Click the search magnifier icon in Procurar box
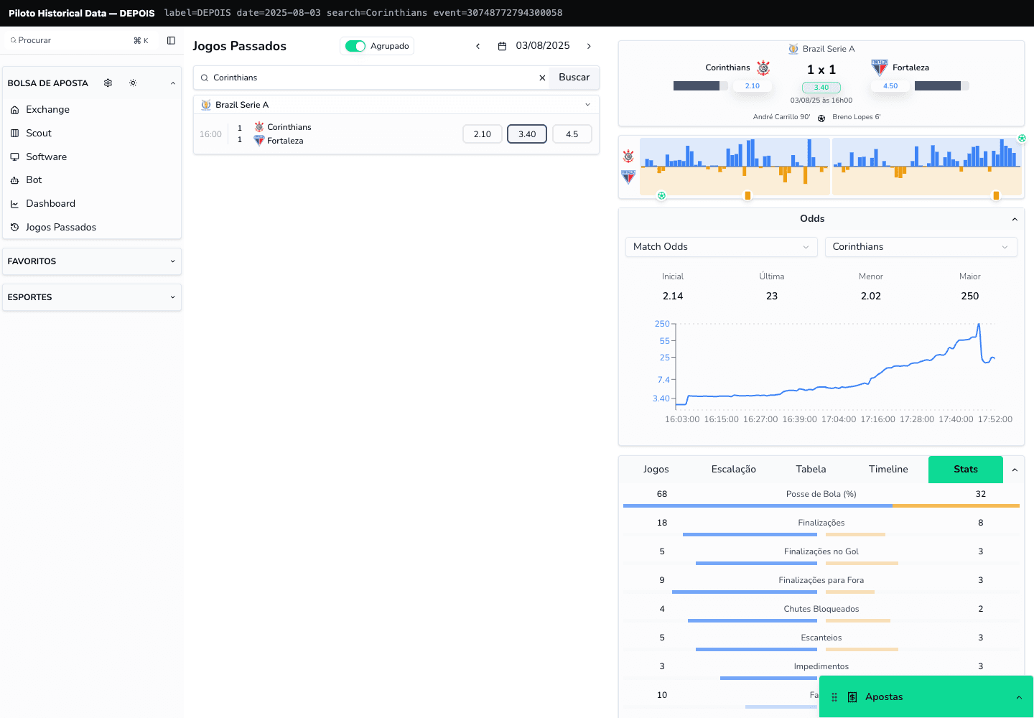Screen dimensions: 1034x718 (x=14, y=40)
